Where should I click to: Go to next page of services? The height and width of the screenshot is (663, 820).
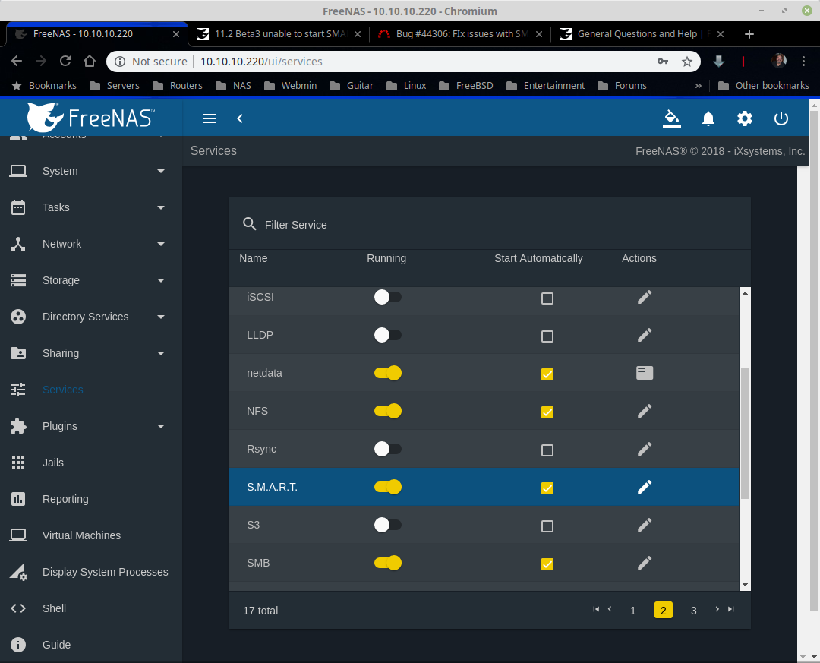pyautogui.click(x=717, y=609)
